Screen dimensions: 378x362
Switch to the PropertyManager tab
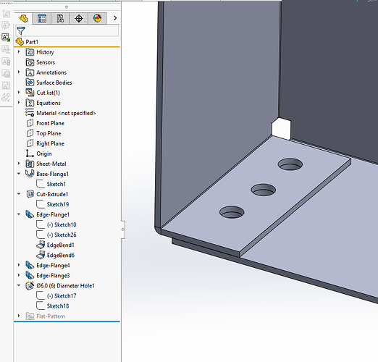(x=42, y=18)
